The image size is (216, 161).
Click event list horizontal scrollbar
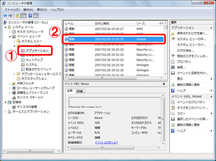pyautogui.click(x=102, y=78)
